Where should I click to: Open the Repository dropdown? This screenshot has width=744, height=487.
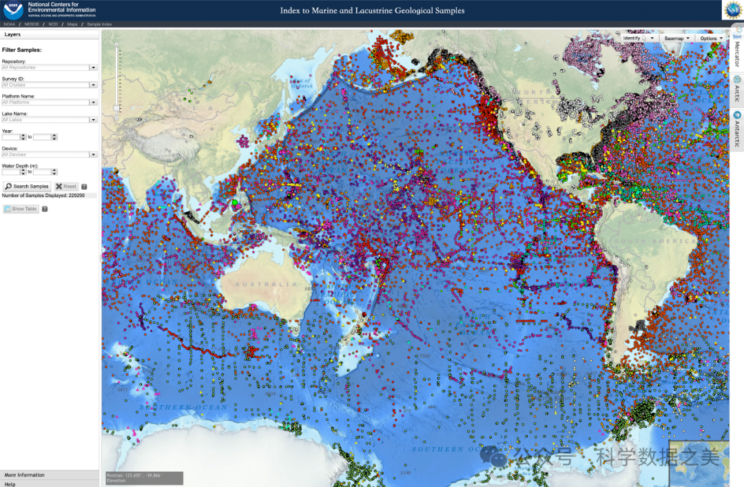tap(93, 68)
